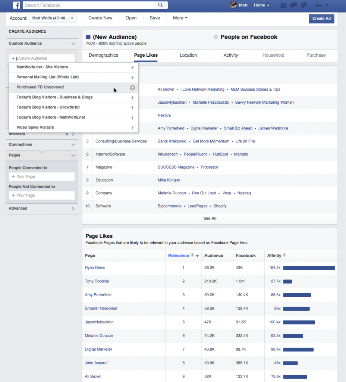Open Ali Brown link in categories
Viewport: 346px width, 382px height.
166,90
